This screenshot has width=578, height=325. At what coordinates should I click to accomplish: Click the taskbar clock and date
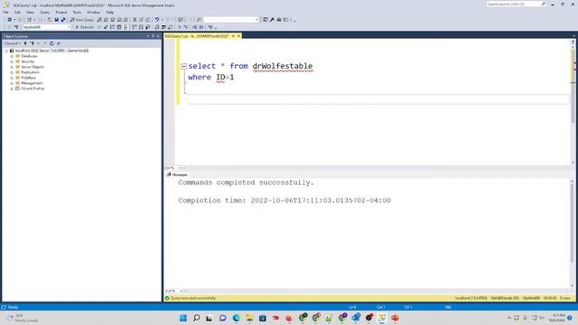557,318
